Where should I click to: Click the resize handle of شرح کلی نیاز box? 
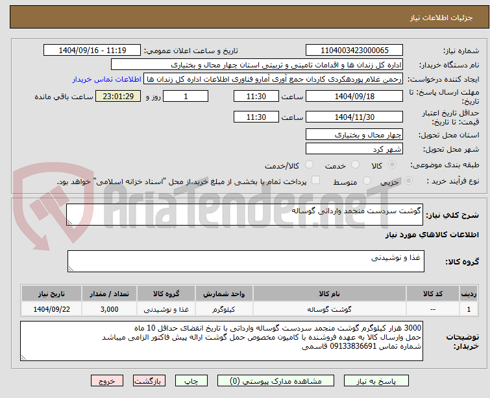[69, 222]
